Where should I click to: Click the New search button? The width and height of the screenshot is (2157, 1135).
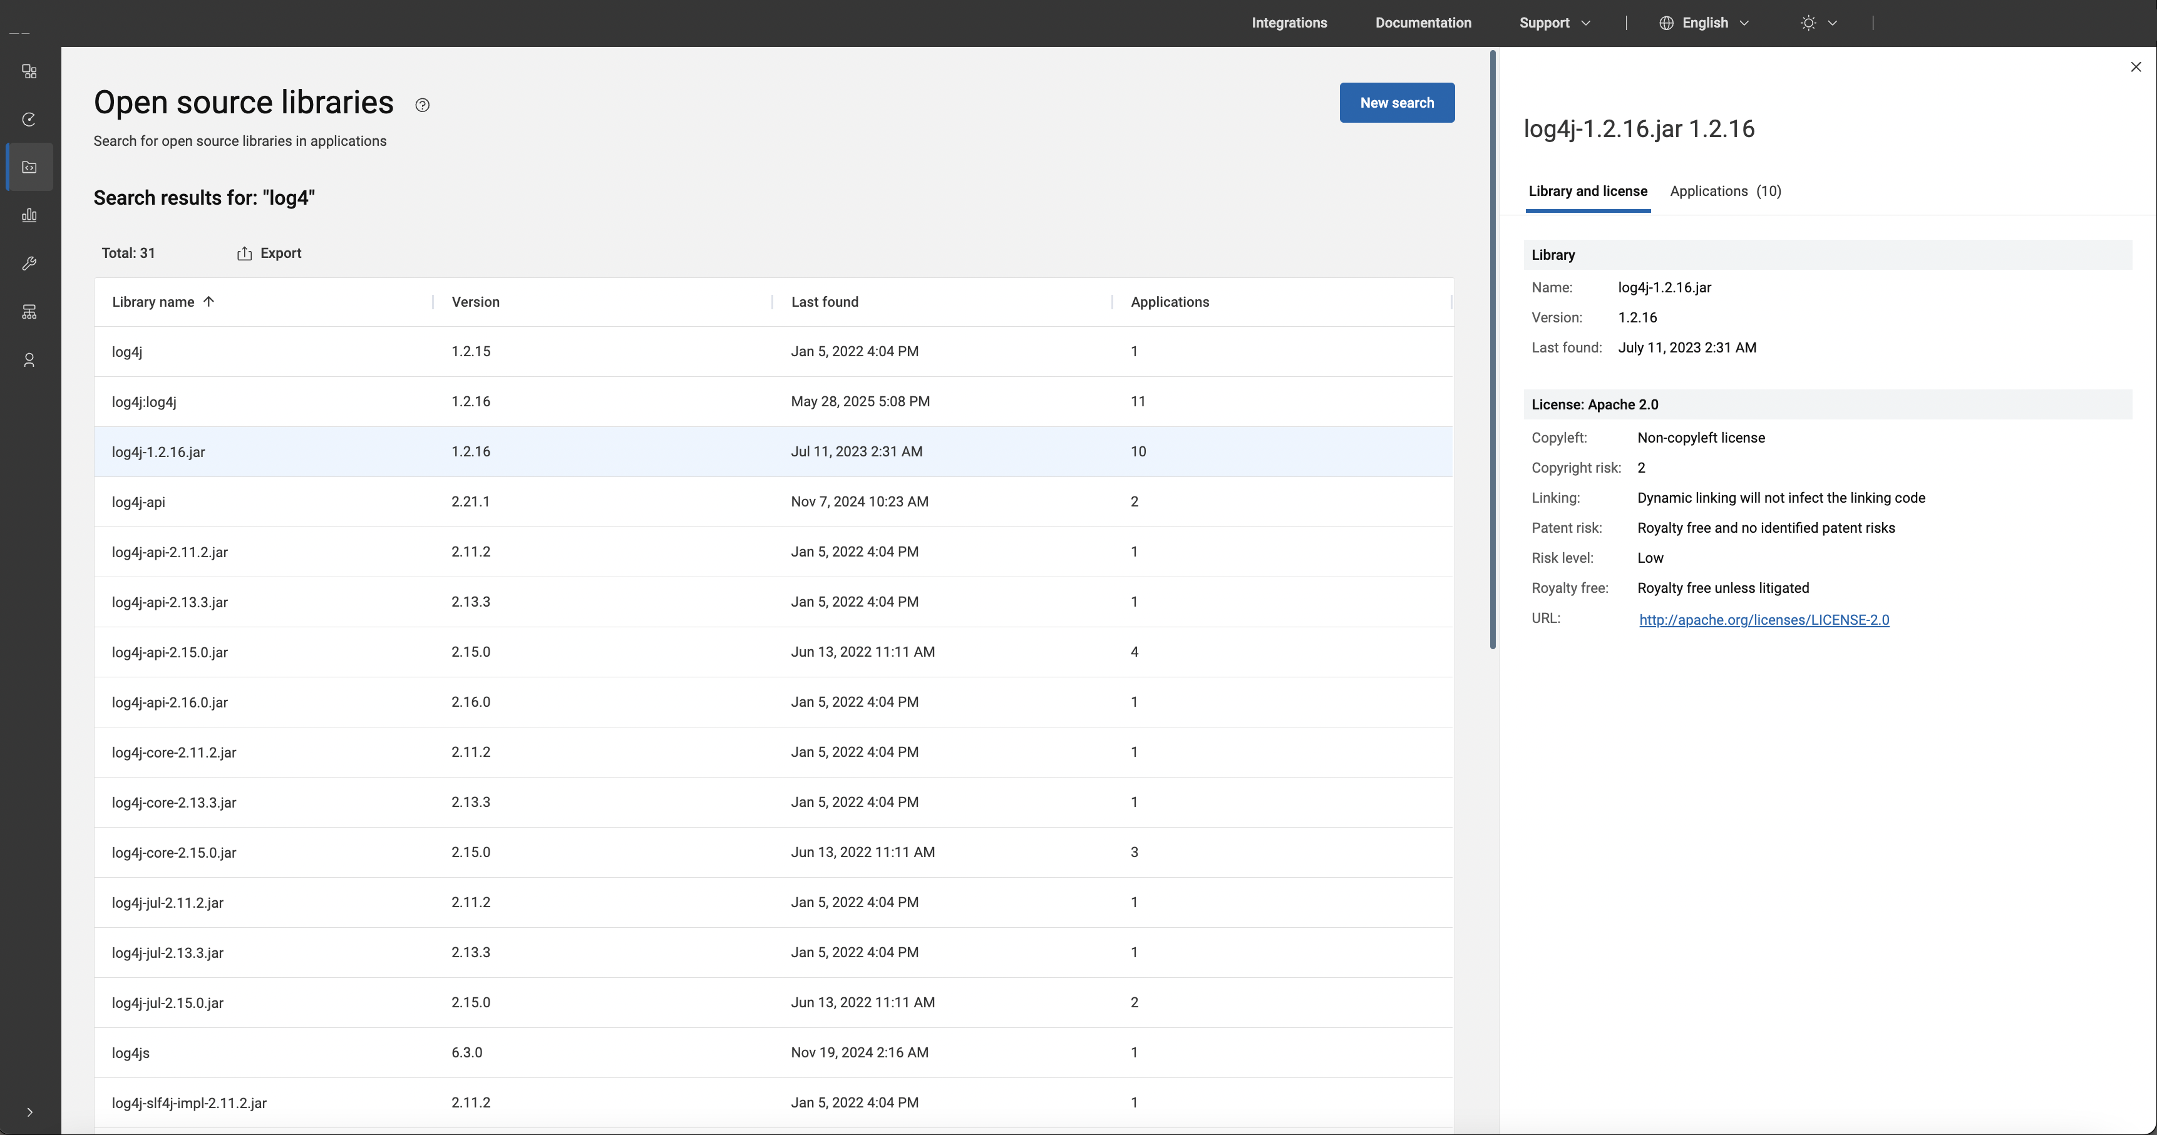click(x=1397, y=103)
